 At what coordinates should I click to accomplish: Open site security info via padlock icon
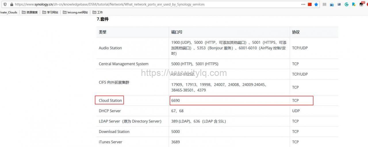coord(11,5)
